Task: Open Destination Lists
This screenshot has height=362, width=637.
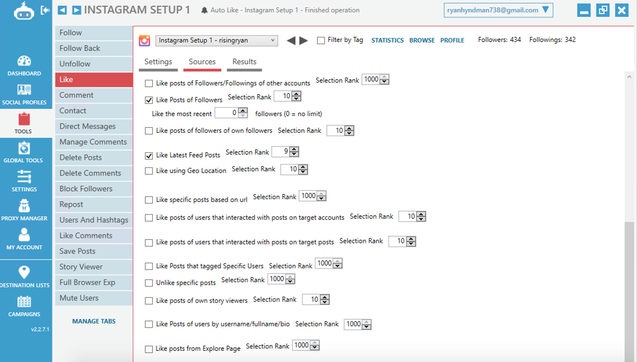Action: click(x=25, y=277)
